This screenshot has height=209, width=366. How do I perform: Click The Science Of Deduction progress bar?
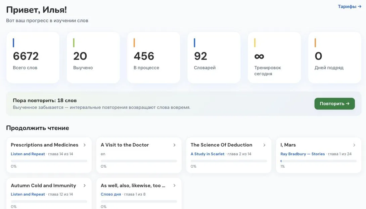coord(229,161)
